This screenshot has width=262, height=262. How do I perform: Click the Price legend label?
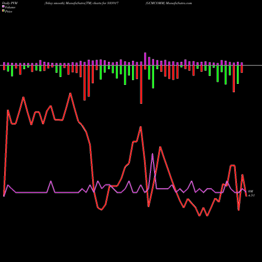click(x=8, y=12)
